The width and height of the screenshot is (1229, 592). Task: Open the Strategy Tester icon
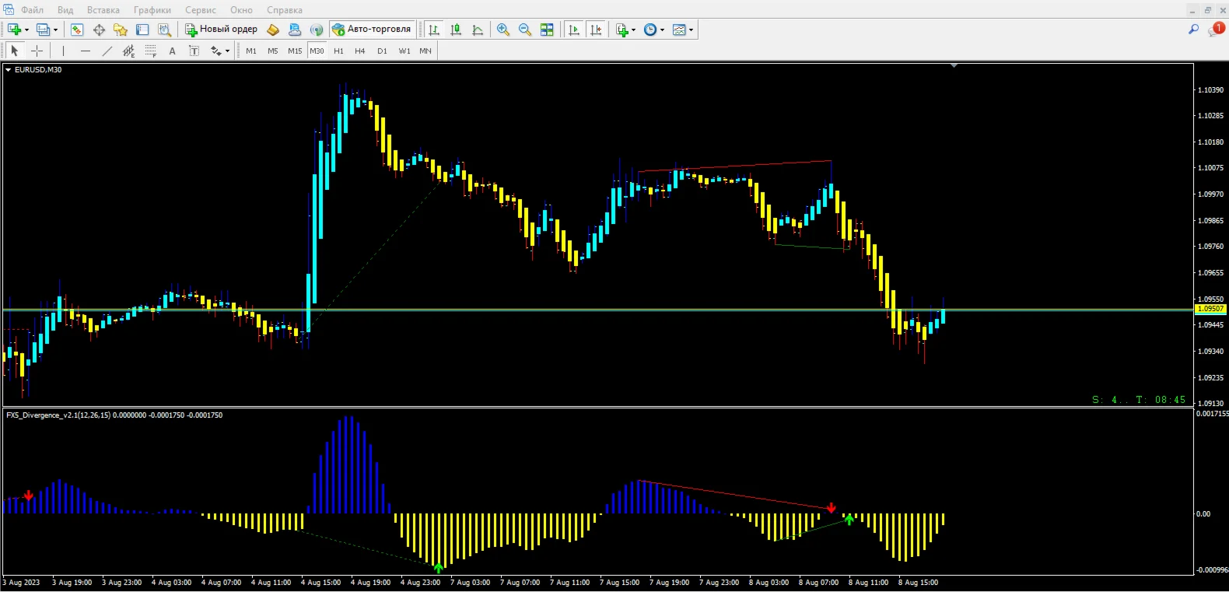(x=164, y=30)
